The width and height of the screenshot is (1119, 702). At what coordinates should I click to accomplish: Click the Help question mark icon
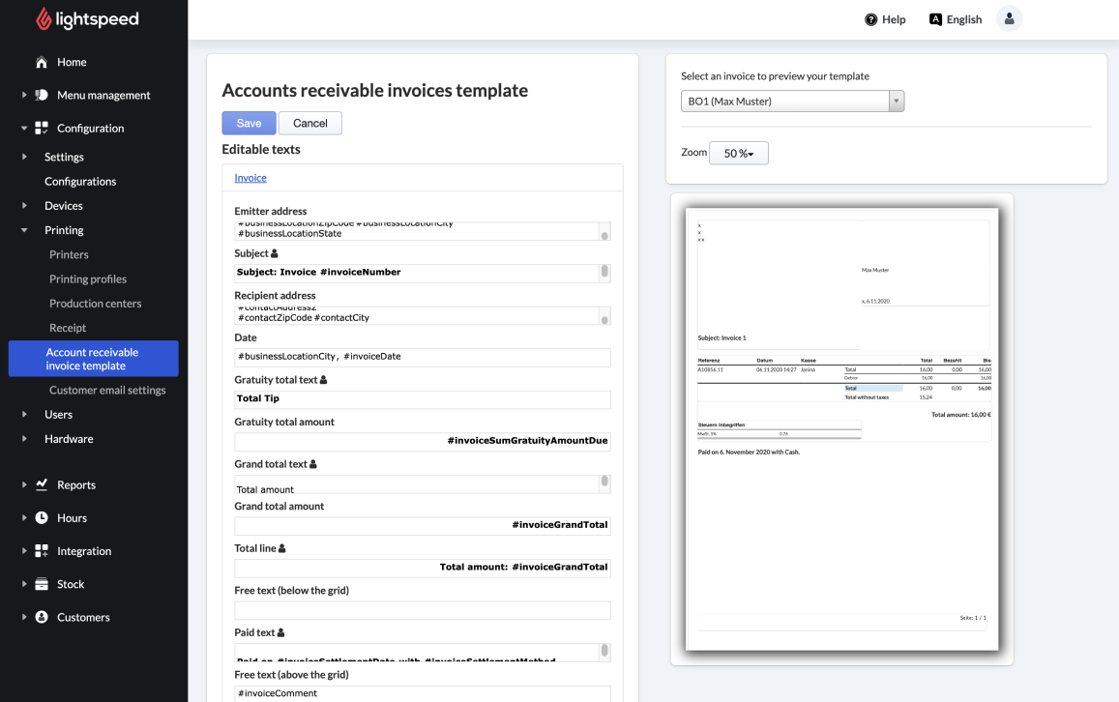[x=870, y=19]
